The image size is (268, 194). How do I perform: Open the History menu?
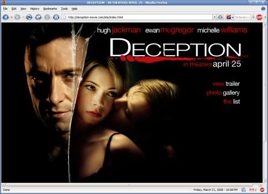pos(35,9)
